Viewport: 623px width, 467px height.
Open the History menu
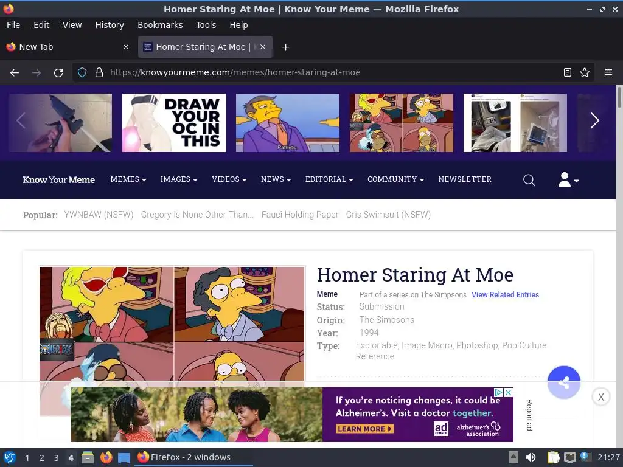point(110,25)
